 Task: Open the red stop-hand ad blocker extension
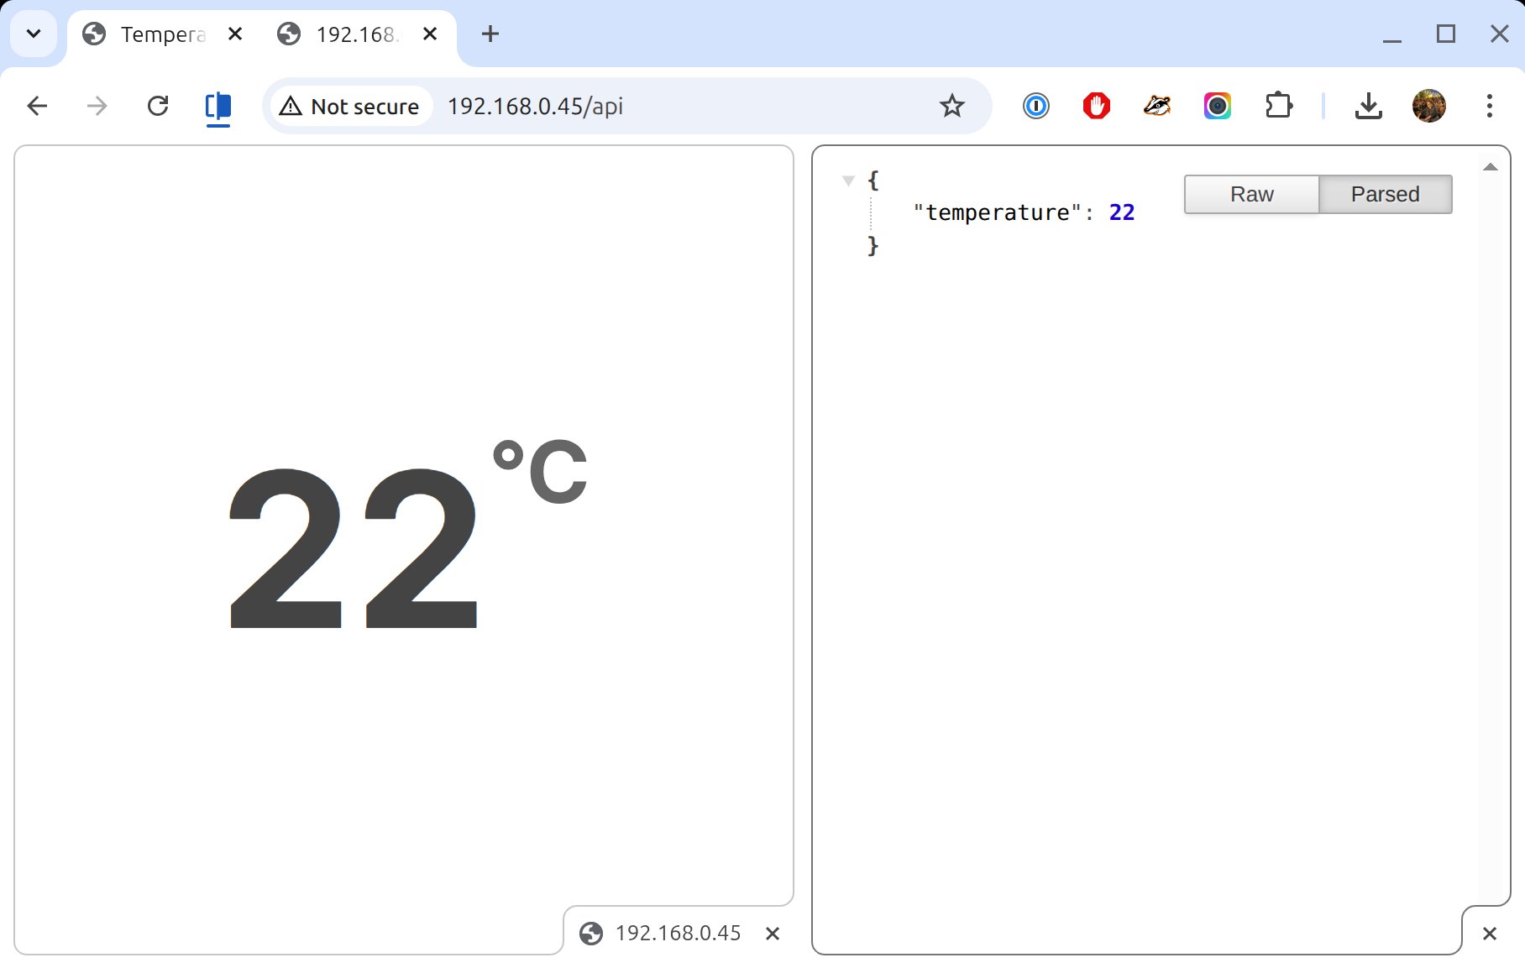[x=1096, y=107]
